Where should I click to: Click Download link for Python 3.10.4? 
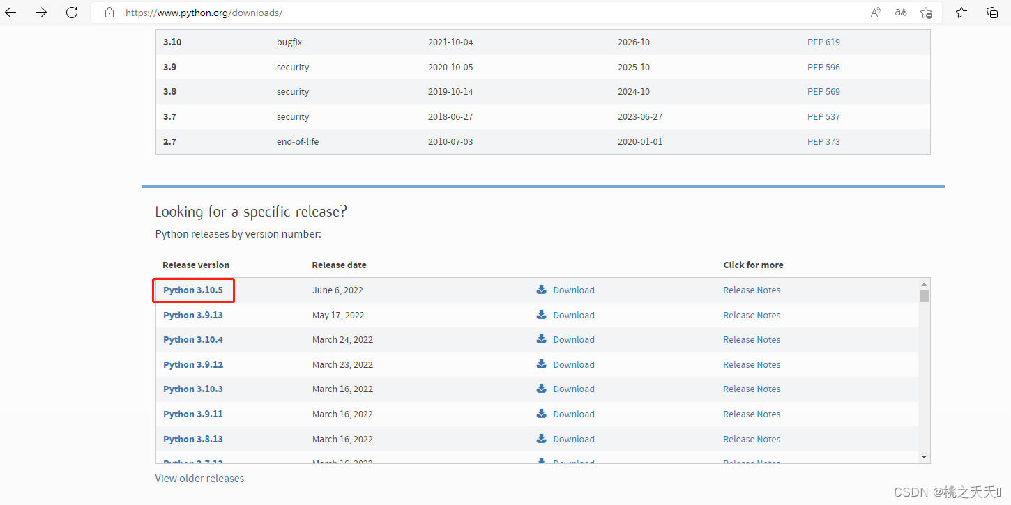(574, 339)
